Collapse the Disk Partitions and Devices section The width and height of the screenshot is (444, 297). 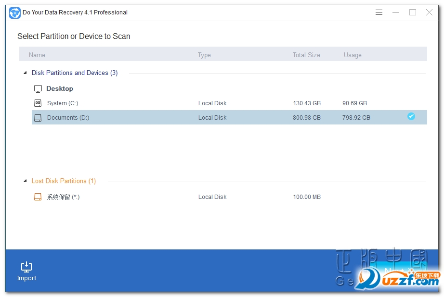pos(25,73)
